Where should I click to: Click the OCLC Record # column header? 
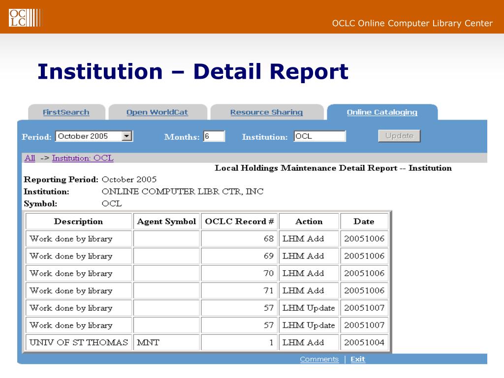[x=239, y=221]
